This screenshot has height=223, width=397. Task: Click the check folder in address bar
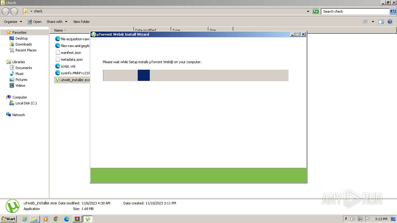pos(38,11)
